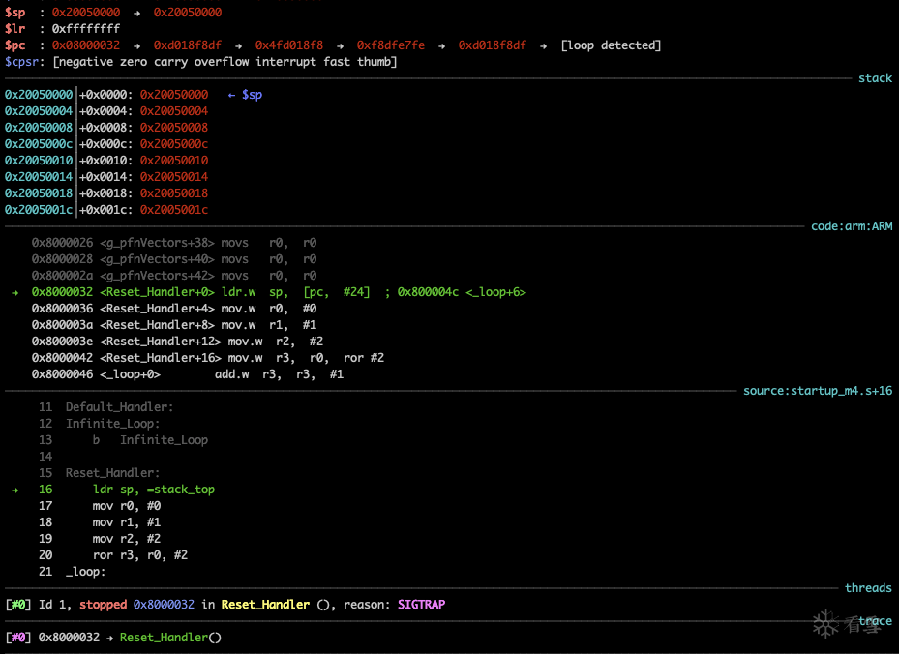The height and width of the screenshot is (654, 899).
Task: Click the ror r3, r0, #2 source line
Action: tap(140, 555)
